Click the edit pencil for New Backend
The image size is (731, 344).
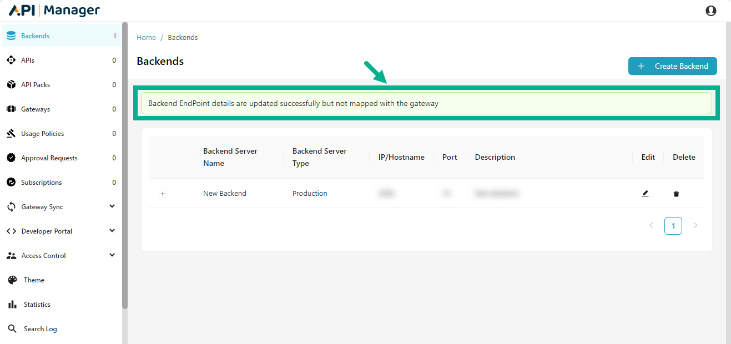pos(645,193)
